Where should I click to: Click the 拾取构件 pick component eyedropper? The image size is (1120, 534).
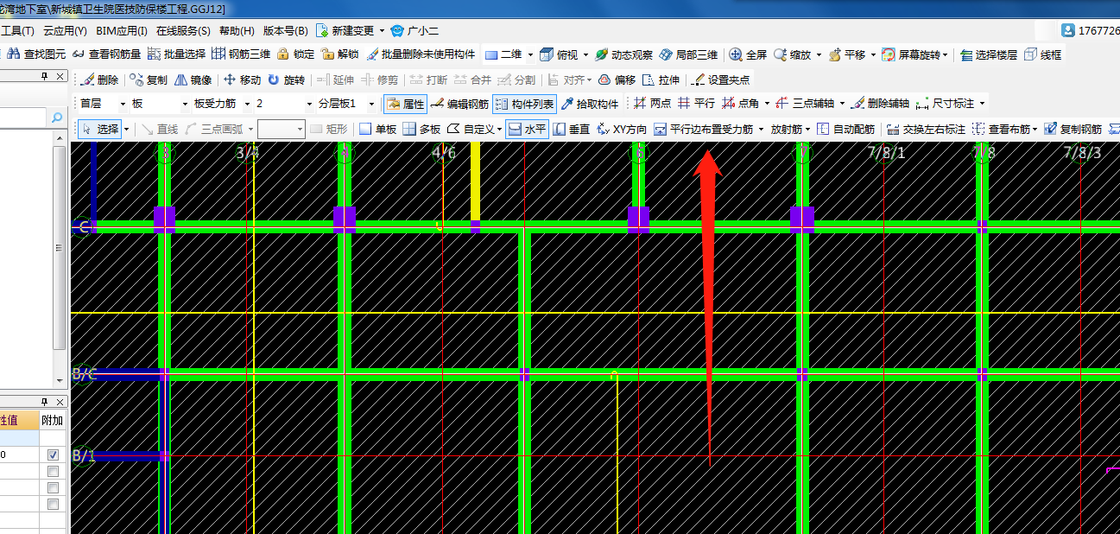pos(590,104)
